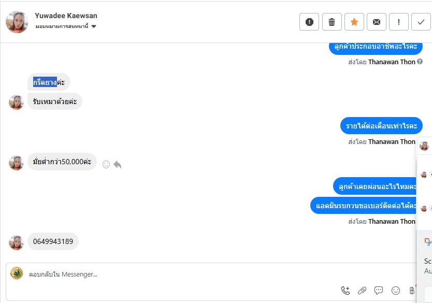Click the sender avatar beside the phone number message
The height and width of the screenshot is (303, 432).
16,242
